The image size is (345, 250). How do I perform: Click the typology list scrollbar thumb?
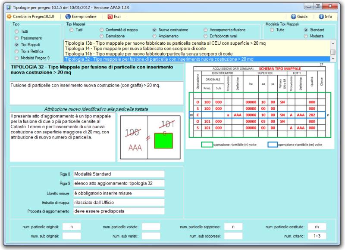tap(333, 52)
